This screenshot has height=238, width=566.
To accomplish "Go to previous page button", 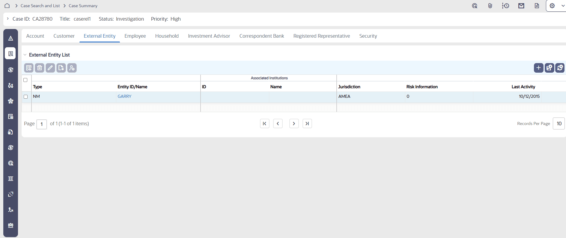I will click(278, 123).
